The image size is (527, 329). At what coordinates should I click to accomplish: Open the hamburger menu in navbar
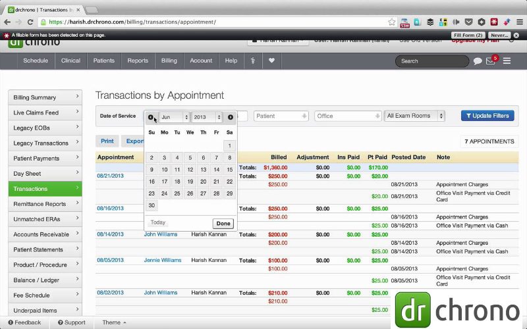[x=507, y=61]
